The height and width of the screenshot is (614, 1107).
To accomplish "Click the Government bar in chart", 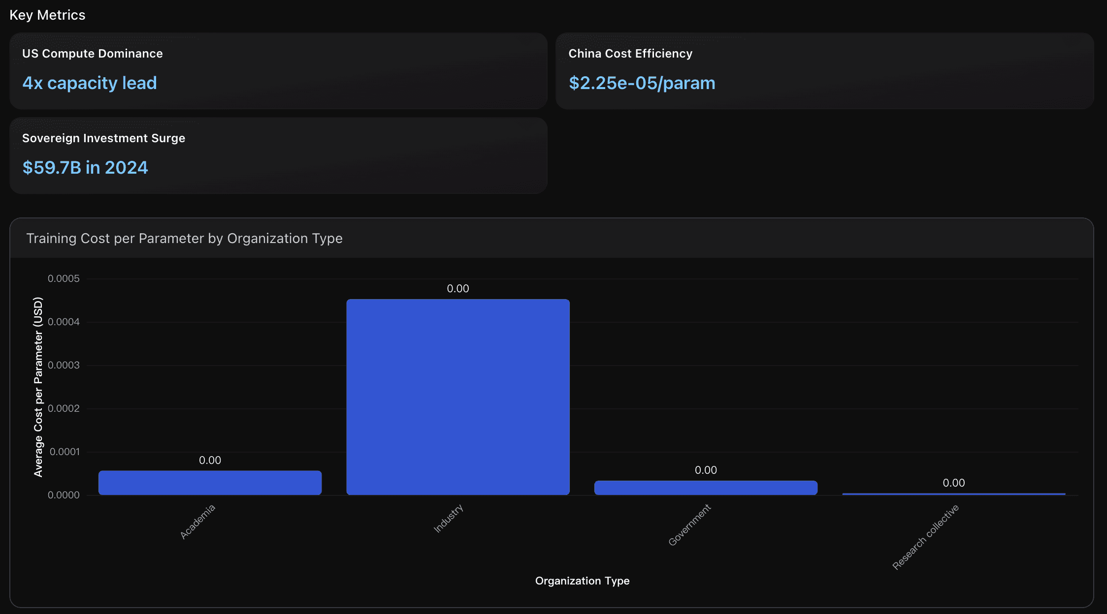I will [705, 488].
